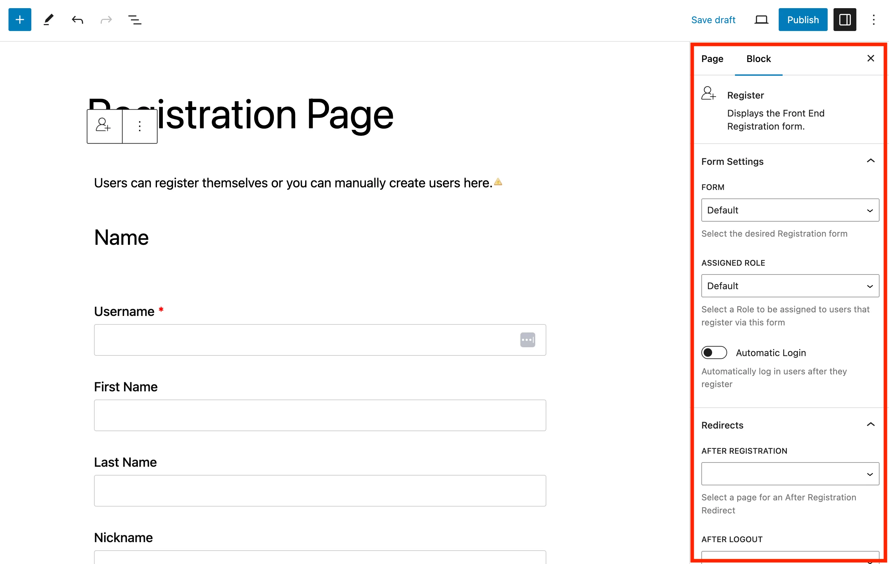The width and height of the screenshot is (889, 564).
Task: Click the 'Name' section heading
Action: click(121, 237)
